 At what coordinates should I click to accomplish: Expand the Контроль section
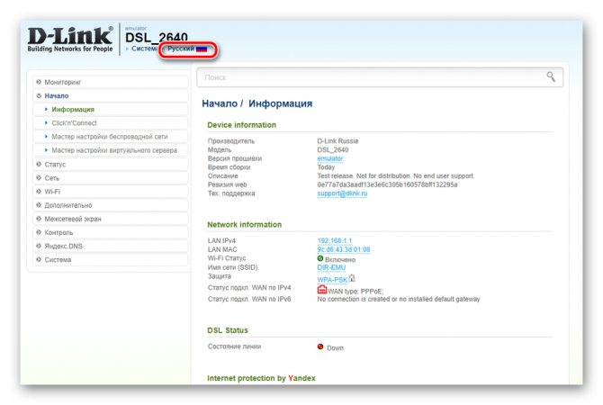(x=111, y=233)
